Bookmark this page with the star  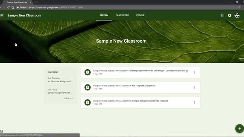pyautogui.click(x=239, y=7)
